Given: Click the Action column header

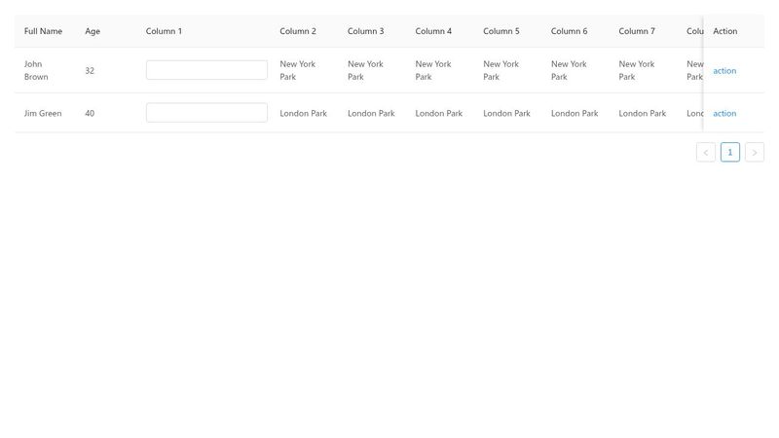Looking at the screenshot, I should pos(725,31).
